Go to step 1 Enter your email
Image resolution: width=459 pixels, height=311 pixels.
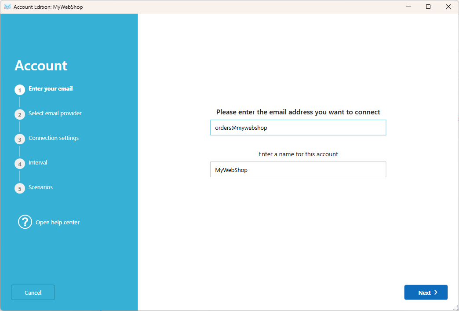(51, 88)
